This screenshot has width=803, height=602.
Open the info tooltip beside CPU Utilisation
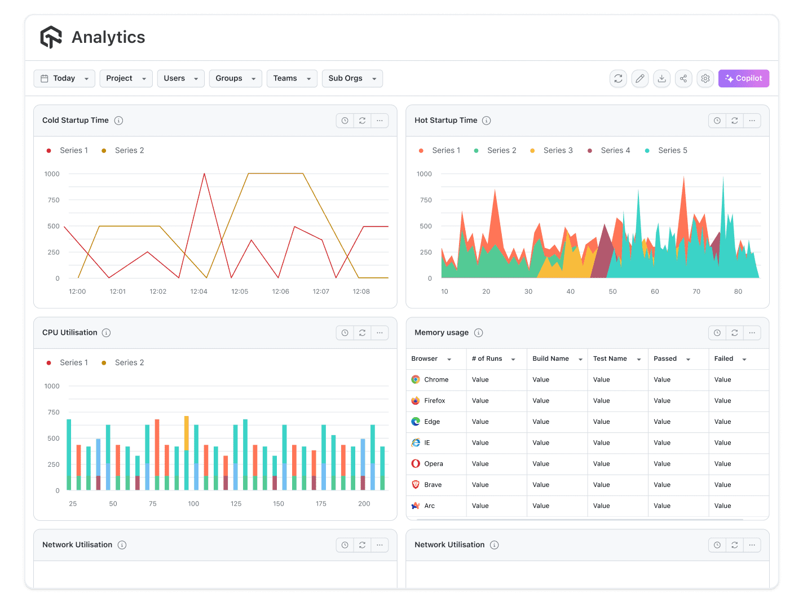[106, 333]
